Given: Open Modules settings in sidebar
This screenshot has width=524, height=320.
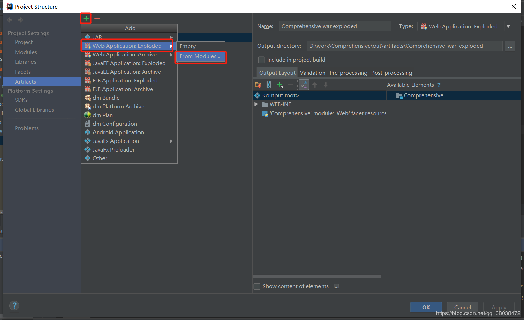Looking at the screenshot, I should tap(26, 52).
